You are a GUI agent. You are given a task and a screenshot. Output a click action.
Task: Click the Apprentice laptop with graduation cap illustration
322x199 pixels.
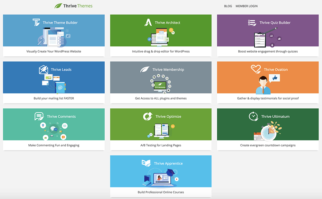coord(161,178)
